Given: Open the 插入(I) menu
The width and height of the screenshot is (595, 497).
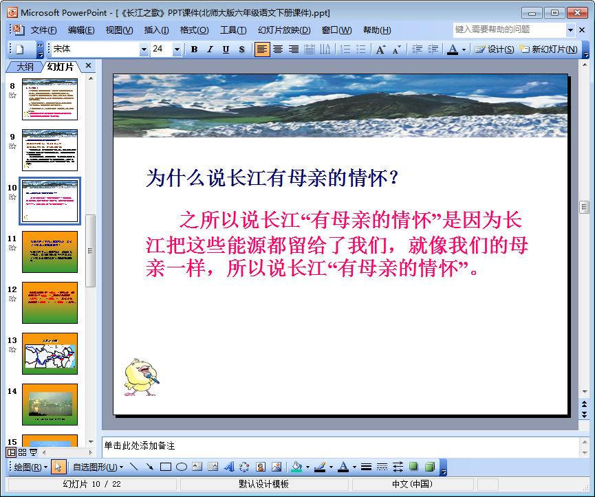Looking at the screenshot, I should pyautogui.click(x=156, y=30).
